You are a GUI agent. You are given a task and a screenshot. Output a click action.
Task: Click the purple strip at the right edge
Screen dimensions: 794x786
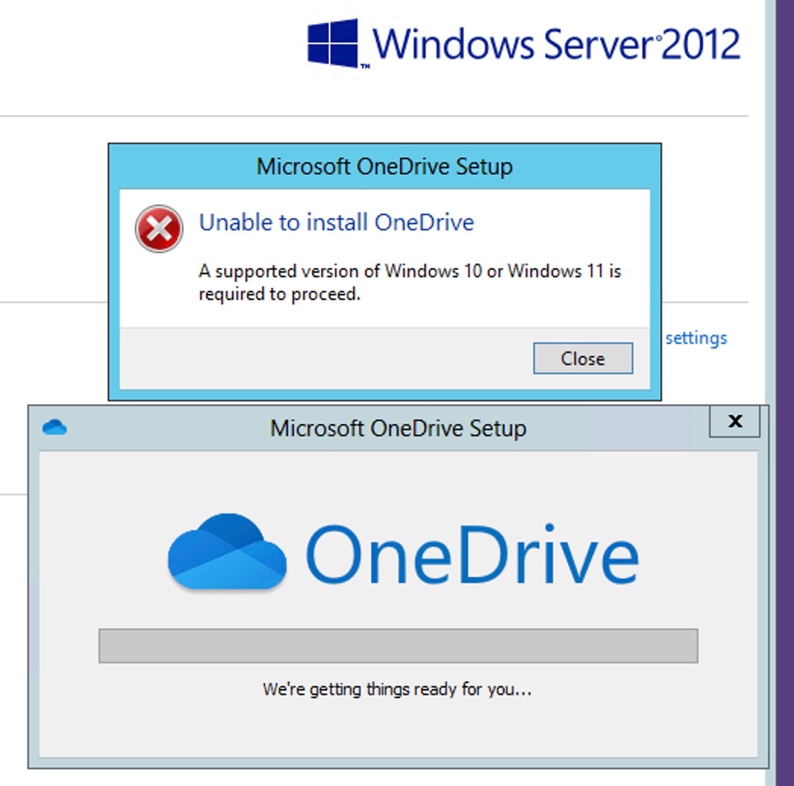point(785,393)
